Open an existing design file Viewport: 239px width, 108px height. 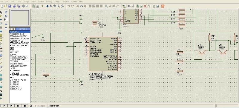pyautogui.click(x=6, y=6)
